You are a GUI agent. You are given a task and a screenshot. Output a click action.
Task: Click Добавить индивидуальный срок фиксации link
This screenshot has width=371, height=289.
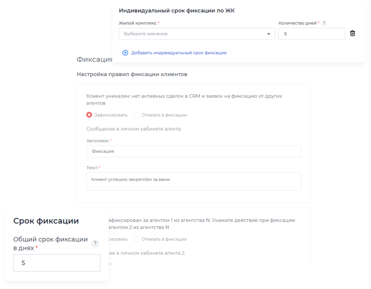[179, 53]
